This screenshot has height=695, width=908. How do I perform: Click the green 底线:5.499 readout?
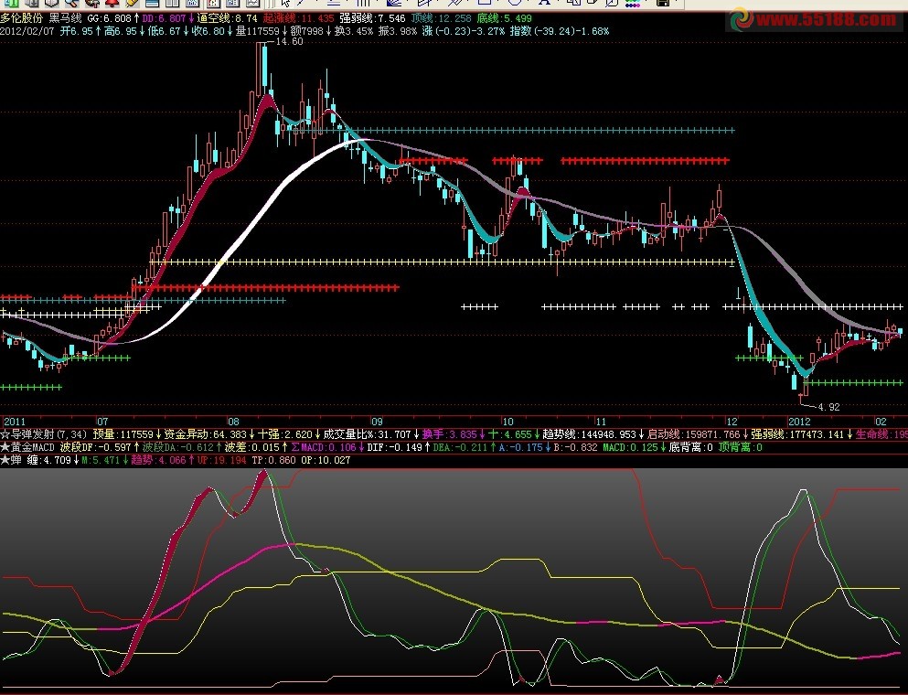coord(504,18)
